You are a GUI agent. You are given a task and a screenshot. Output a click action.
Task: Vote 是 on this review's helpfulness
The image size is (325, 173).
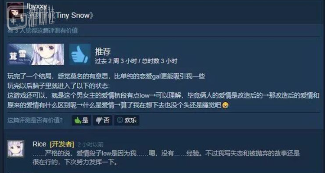[81, 120]
